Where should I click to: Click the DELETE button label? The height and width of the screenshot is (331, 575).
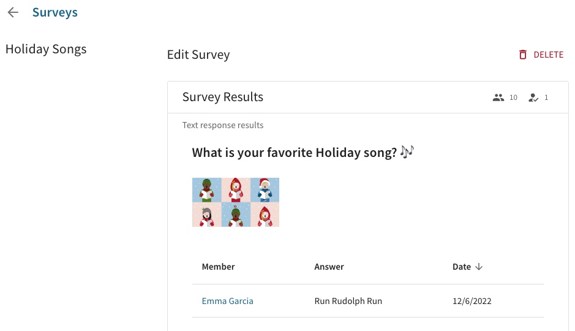tap(548, 55)
